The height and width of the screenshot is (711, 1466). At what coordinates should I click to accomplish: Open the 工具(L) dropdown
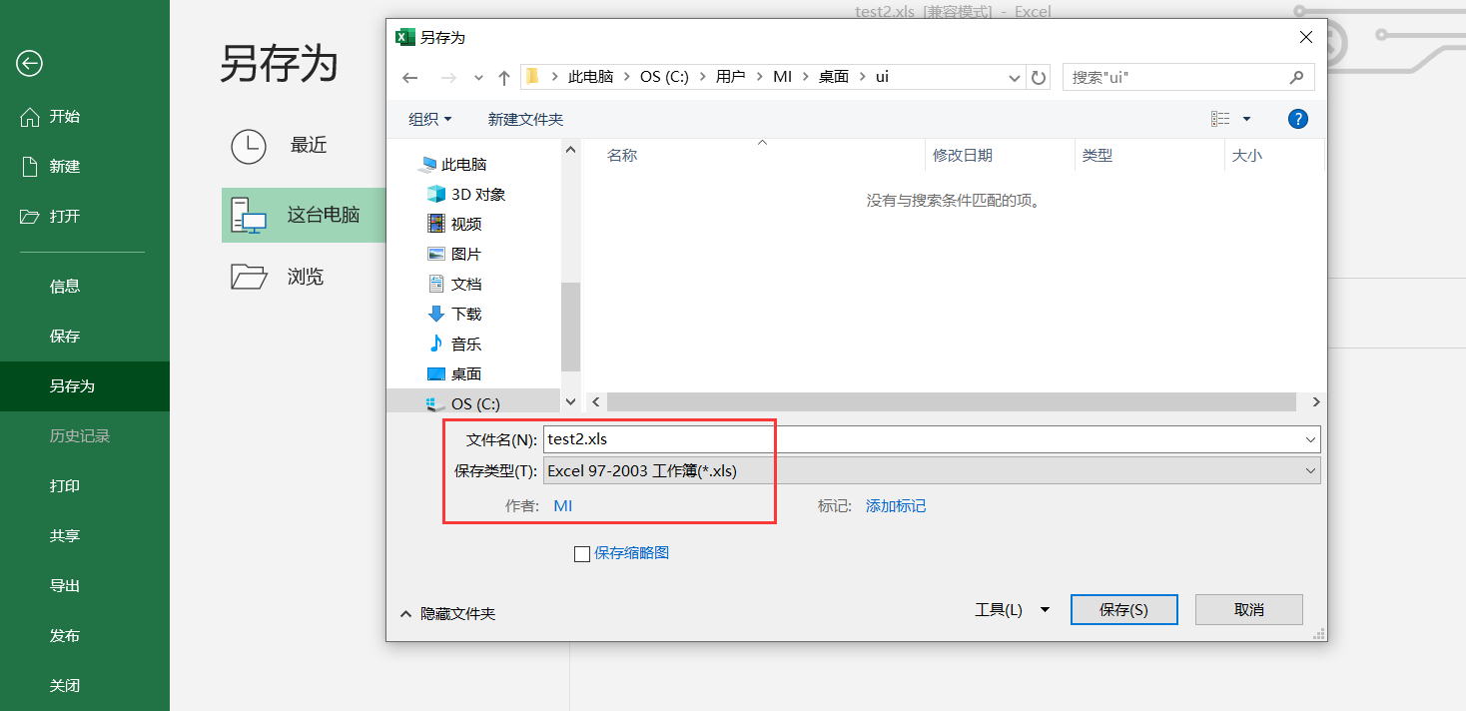[x=1012, y=609]
